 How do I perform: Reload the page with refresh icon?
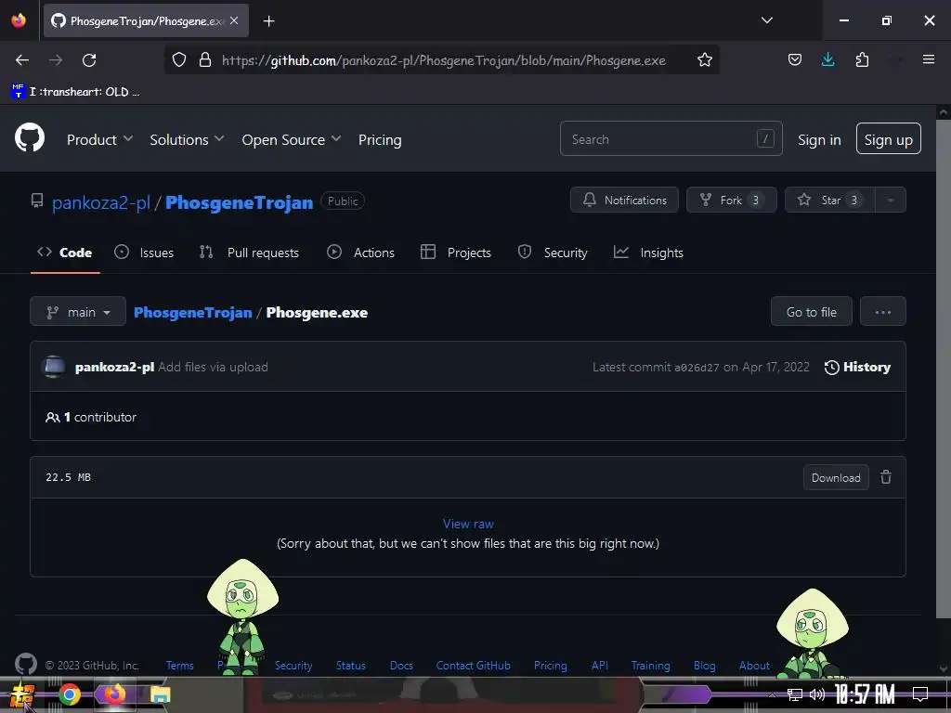click(89, 60)
